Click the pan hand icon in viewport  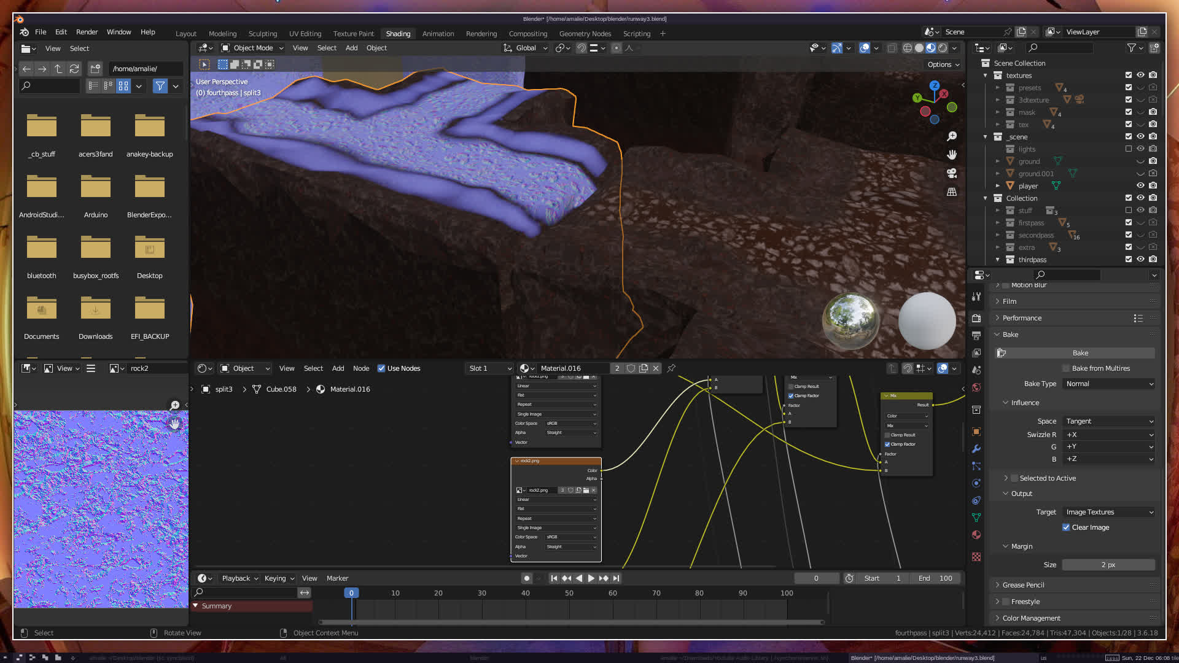click(x=952, y=155)
